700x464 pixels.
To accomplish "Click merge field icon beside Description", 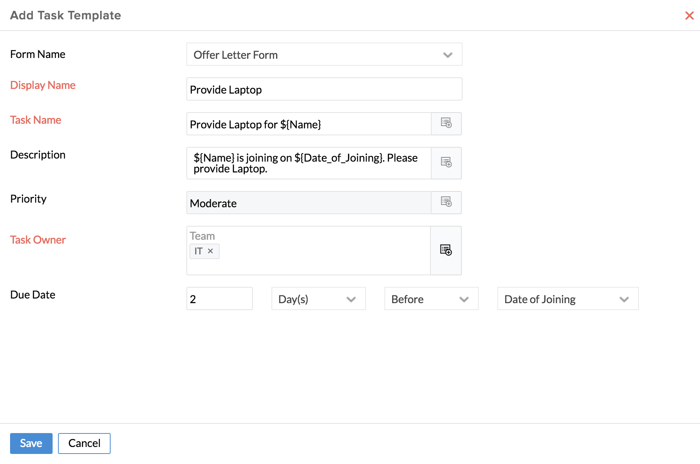I will coord(446,163).
